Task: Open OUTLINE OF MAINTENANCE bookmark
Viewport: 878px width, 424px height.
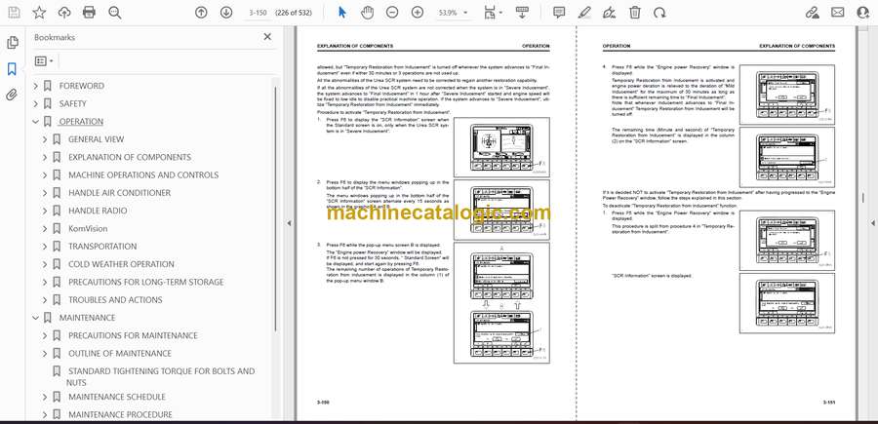Action: [120, 354]
